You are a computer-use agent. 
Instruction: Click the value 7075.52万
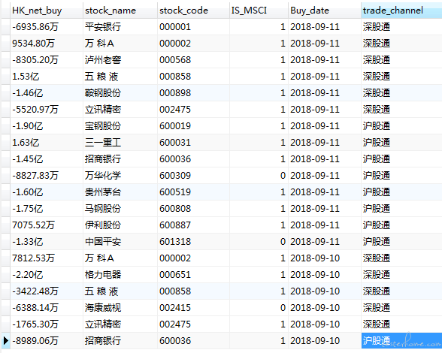click(x=33, y=225)
